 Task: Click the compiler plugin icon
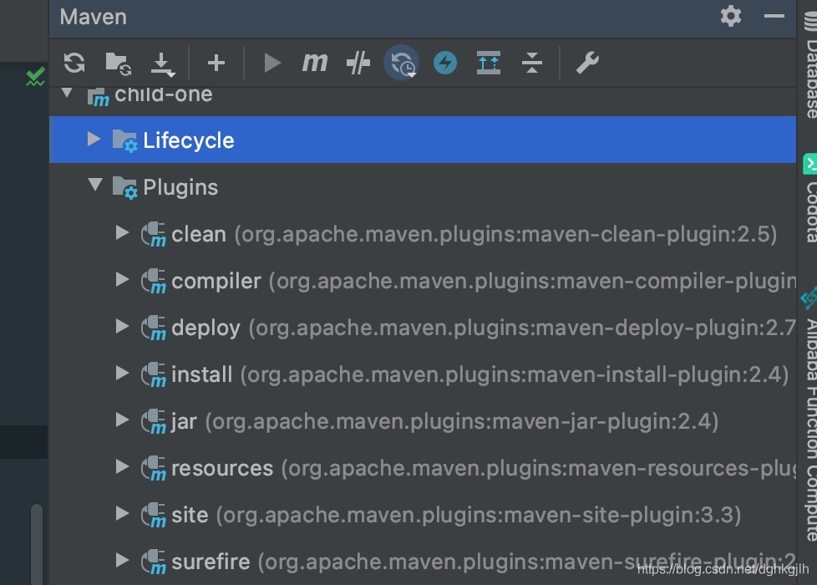154,282
